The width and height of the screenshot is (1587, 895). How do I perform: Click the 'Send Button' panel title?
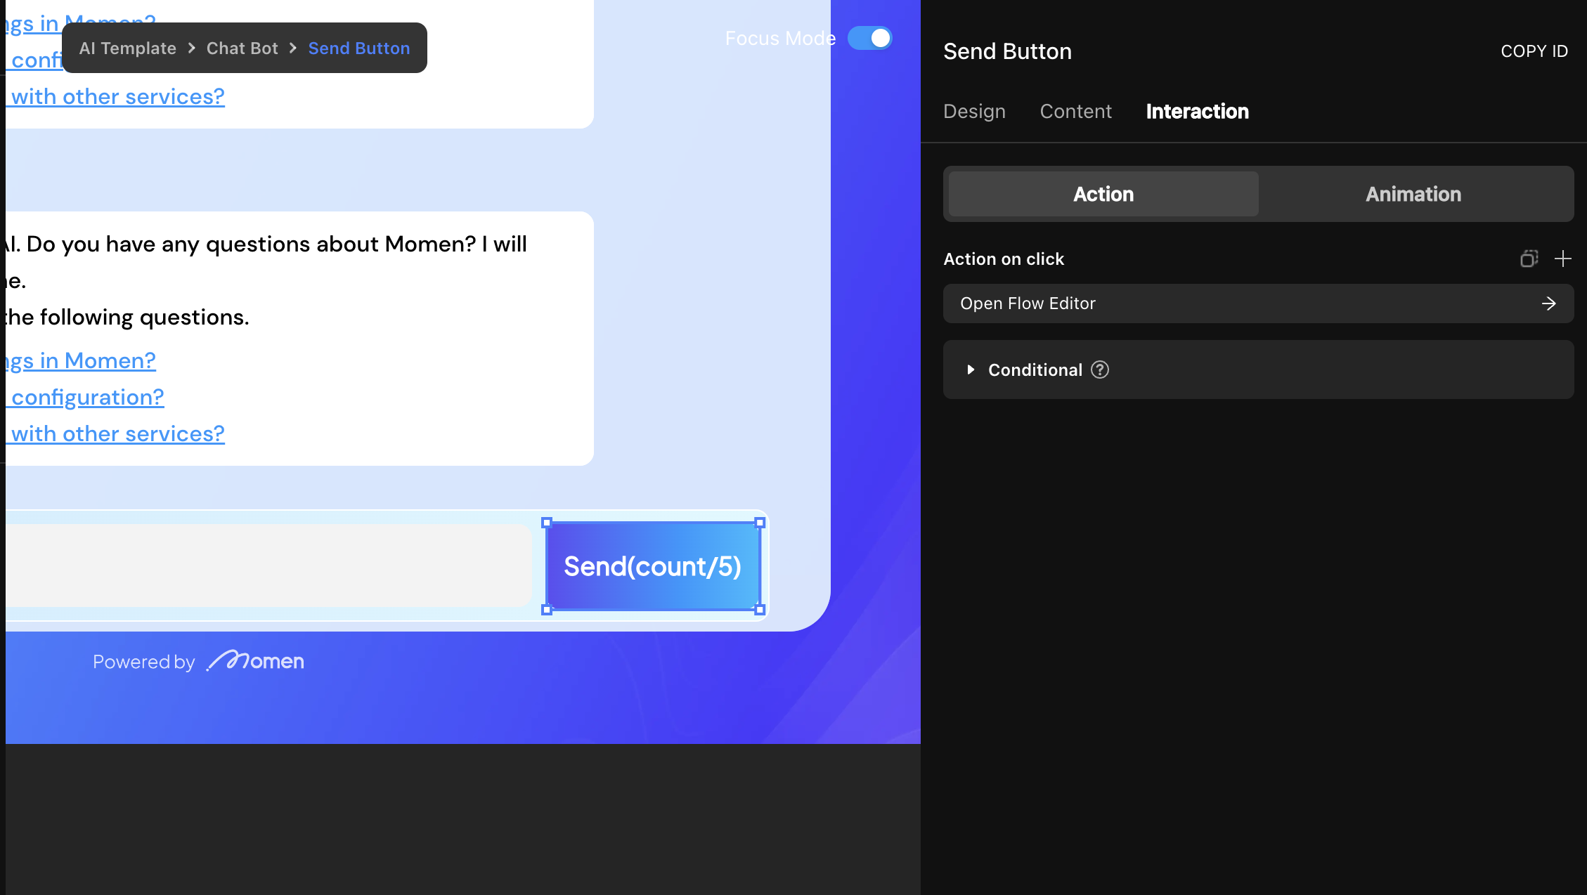[x=1007, y=51]
